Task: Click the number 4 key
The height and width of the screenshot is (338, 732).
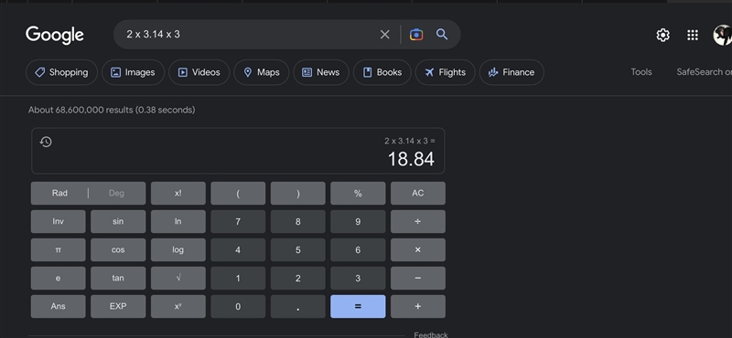Action: tap(238, 250)
